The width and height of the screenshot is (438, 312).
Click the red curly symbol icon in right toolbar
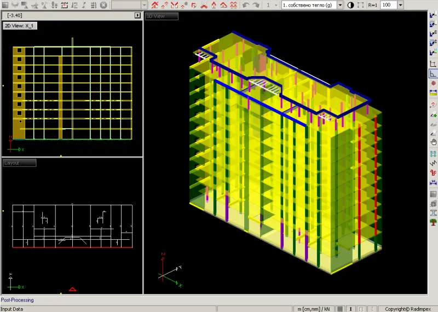coord(433,172)
